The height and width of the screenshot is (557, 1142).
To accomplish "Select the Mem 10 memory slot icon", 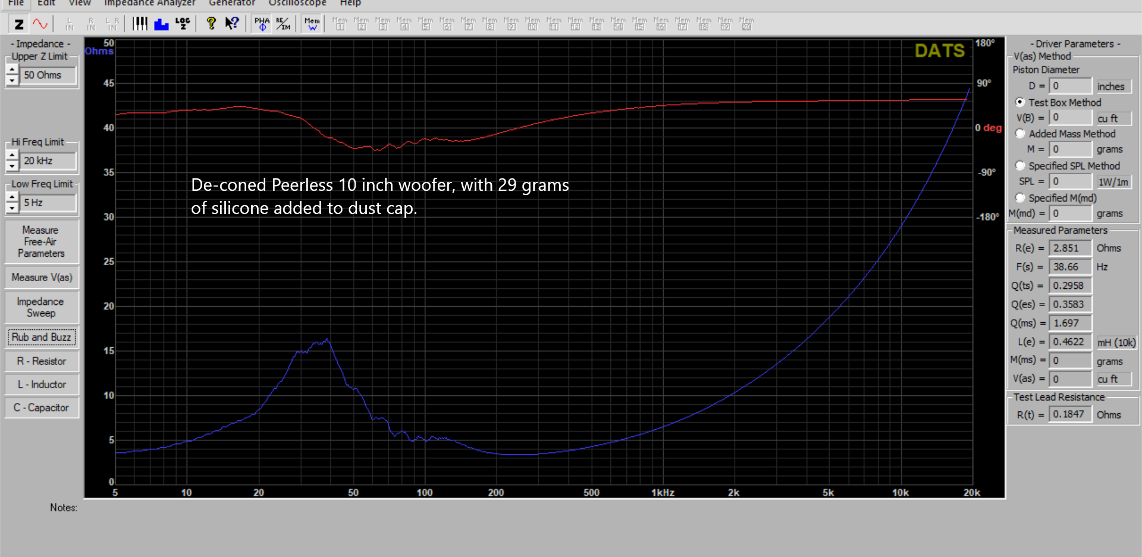I will point(532,24).
